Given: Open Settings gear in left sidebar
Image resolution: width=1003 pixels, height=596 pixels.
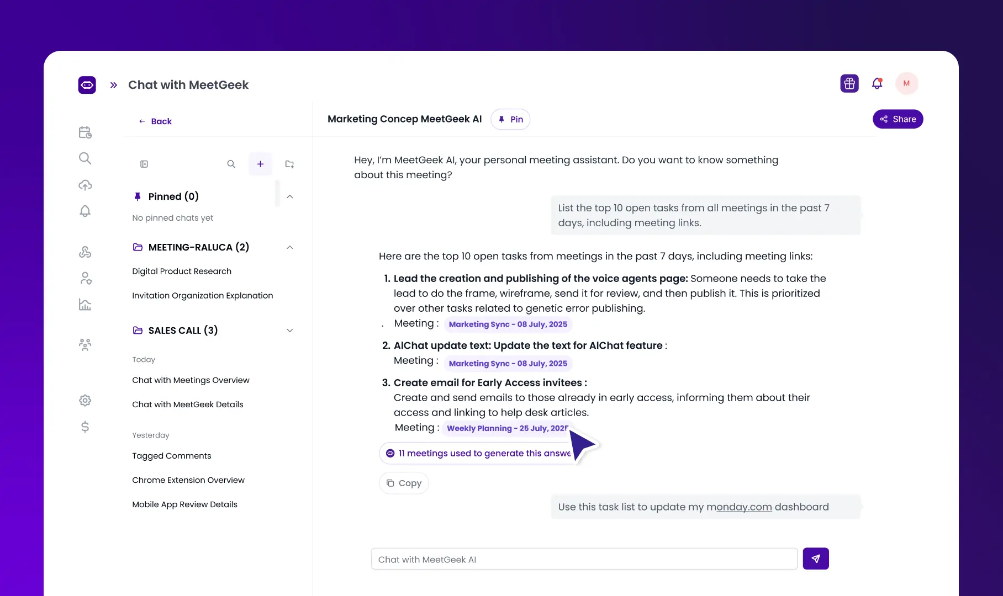Looking at the screenshot, I should 85,401.
